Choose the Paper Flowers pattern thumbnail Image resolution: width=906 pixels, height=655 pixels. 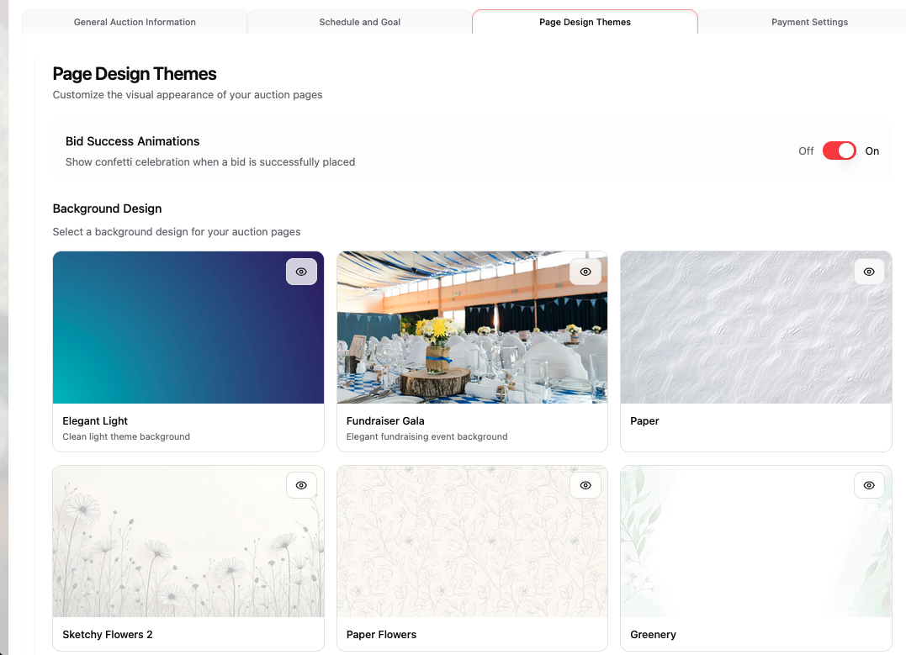[472, 547]
